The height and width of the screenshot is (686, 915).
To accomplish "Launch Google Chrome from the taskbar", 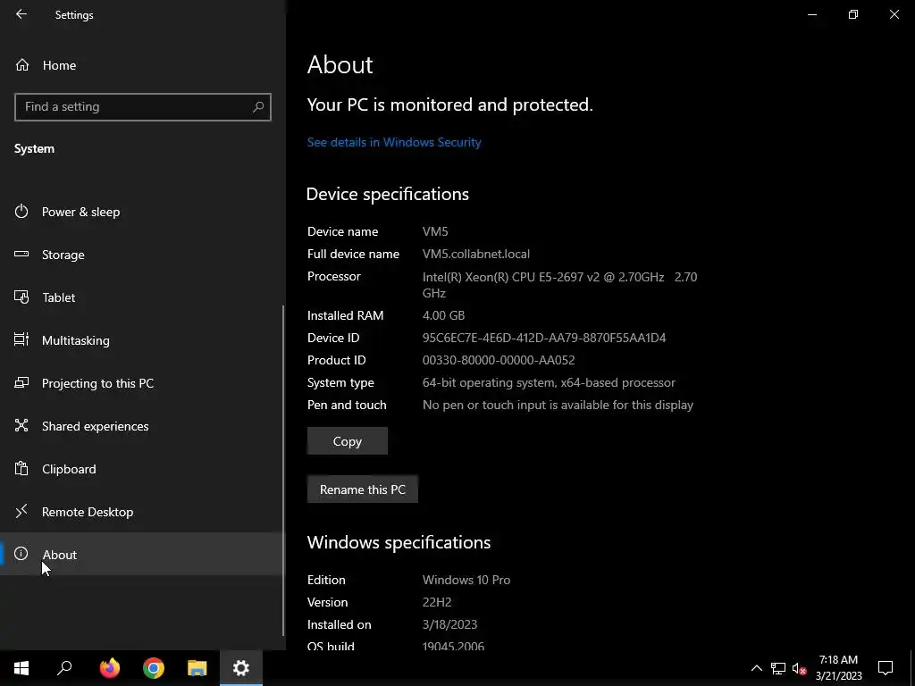I will [x=154, y=668].
